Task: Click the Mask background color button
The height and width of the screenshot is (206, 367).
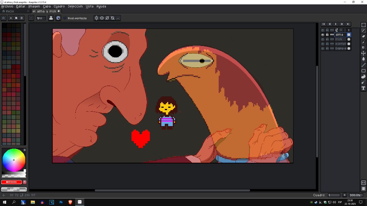Action: point(14,189)
